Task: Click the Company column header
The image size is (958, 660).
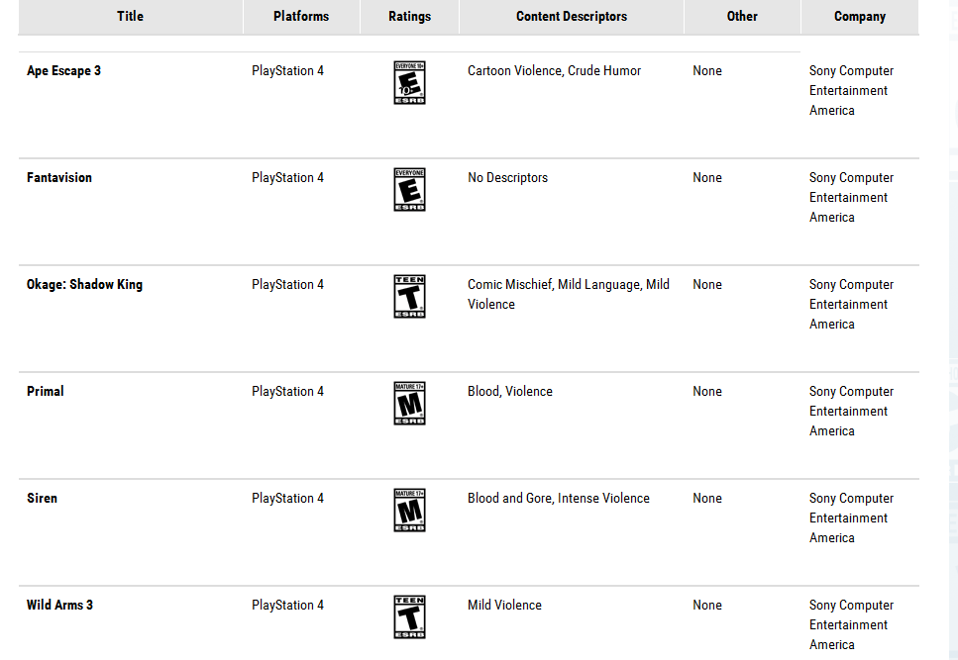Action: (860, 17)
